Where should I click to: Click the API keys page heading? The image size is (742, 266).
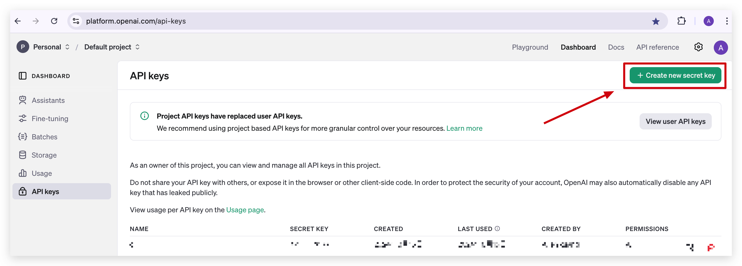[149, 76]
